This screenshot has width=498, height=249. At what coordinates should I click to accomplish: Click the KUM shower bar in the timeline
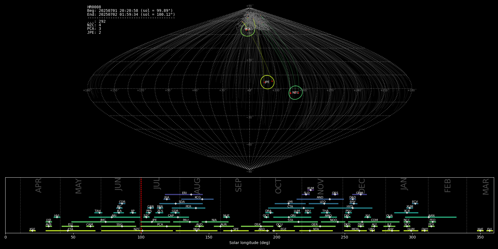(311, 190)
